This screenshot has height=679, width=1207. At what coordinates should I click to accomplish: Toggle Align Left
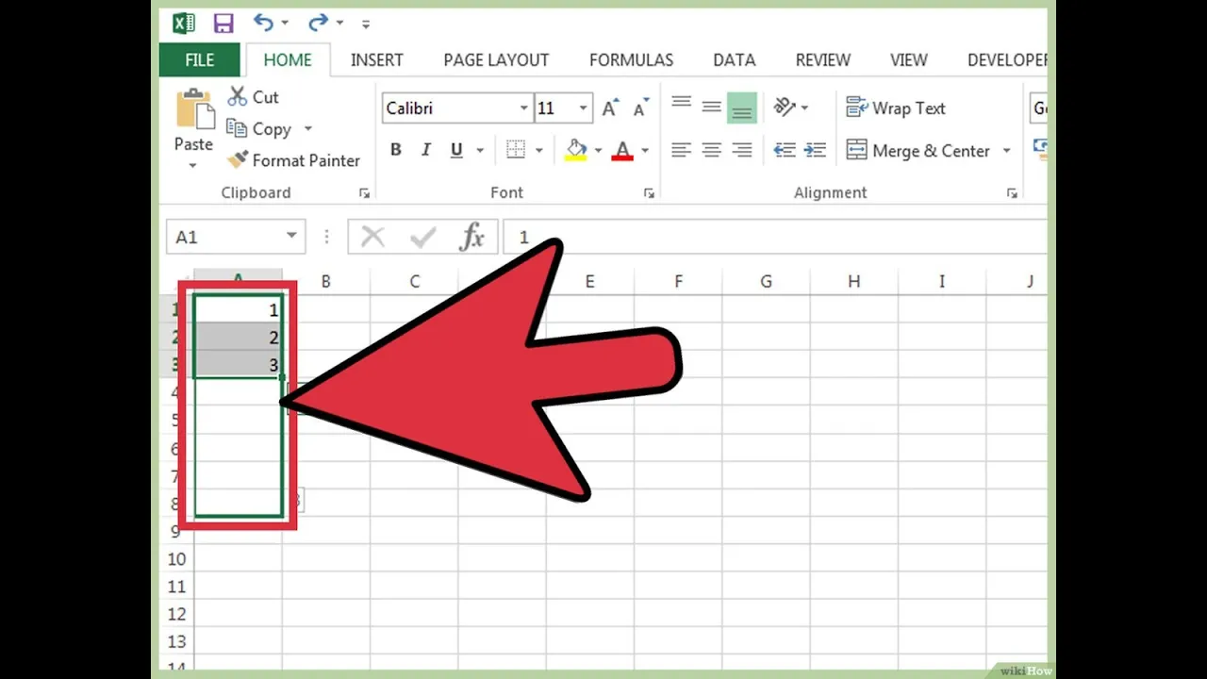[x=682, y=150]
